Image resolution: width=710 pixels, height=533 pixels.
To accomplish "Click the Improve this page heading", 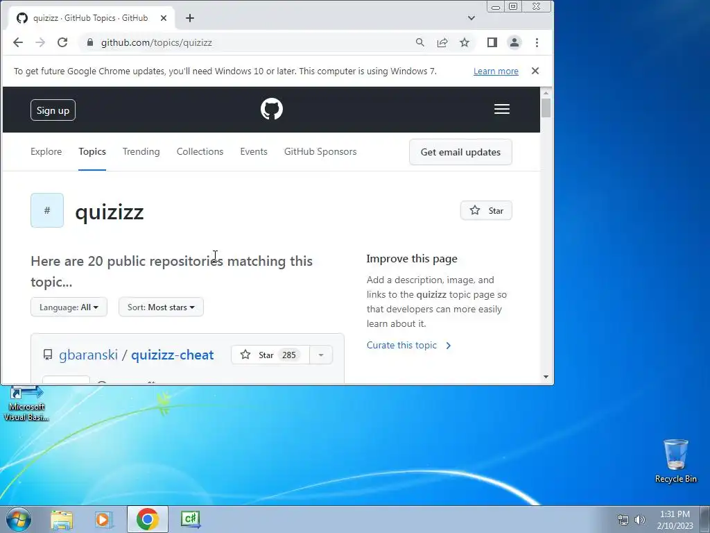I will click(x=412, y=259).
